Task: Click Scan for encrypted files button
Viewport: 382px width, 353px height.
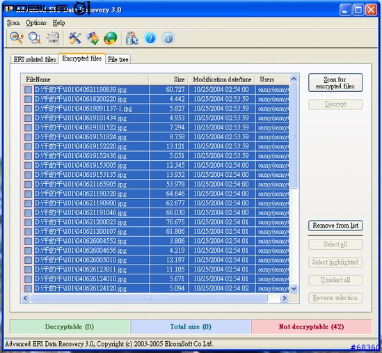Action: click(335, 83)
